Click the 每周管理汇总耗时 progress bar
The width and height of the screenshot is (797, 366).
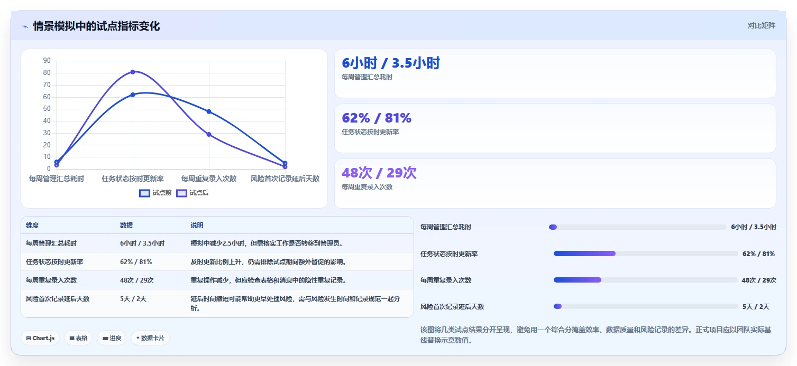[637, 227]
